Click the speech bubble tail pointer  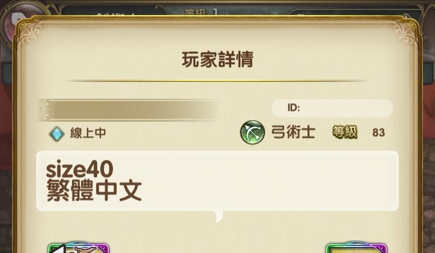click(219, 216)
